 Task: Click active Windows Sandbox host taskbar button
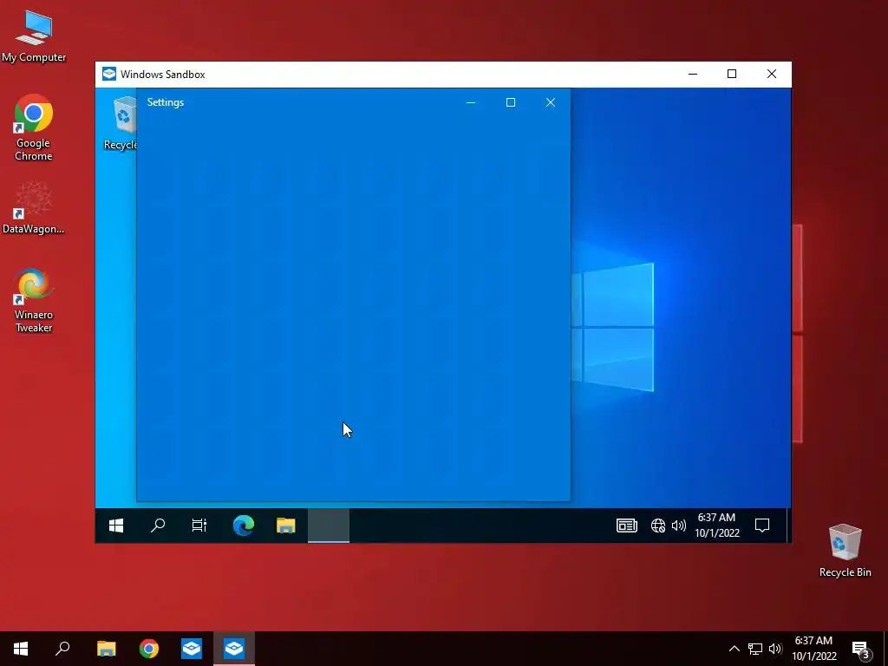234,649
